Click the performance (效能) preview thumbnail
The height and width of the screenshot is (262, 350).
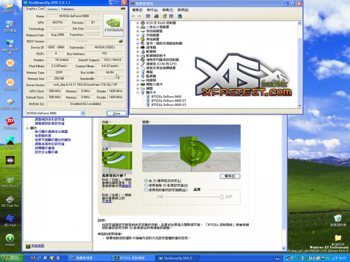tap(117, 136)
